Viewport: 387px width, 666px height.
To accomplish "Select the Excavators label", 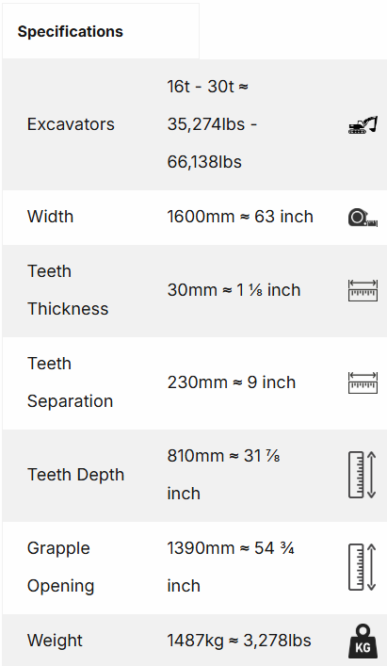I will (x=71, y=124).
